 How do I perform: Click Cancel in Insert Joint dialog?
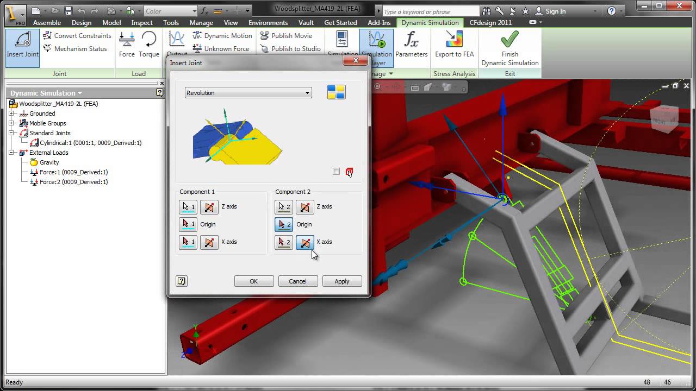click(x=298, y=281)
